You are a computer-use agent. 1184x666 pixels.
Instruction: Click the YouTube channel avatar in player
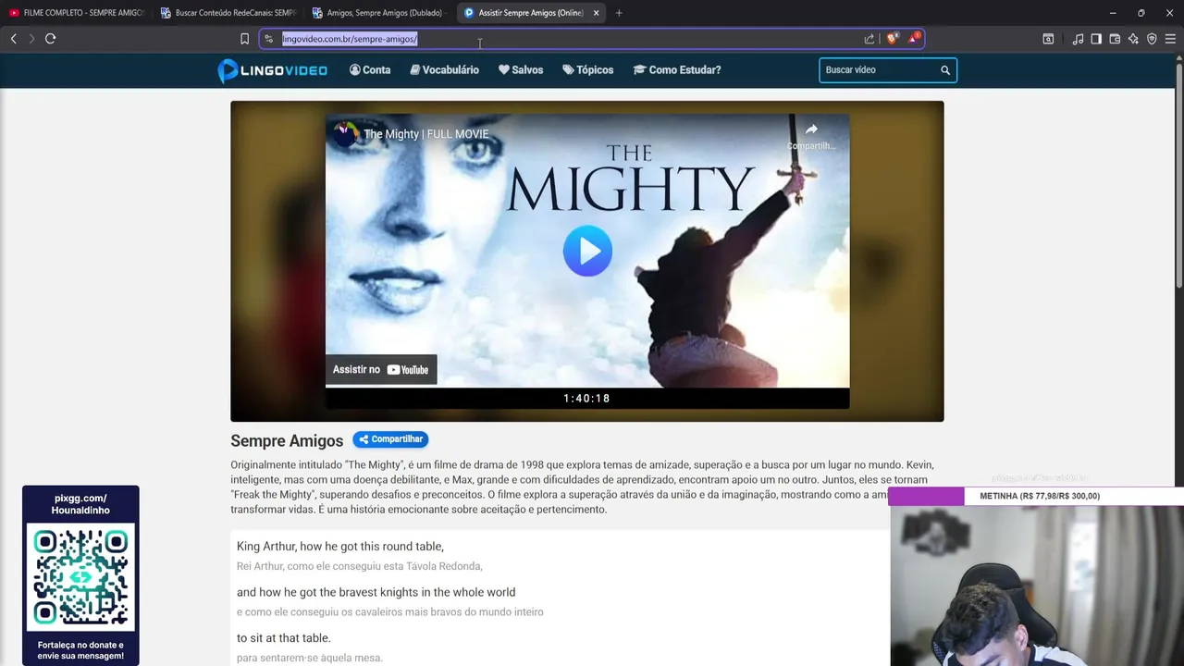pyautogui.click(x=345, y=134)
